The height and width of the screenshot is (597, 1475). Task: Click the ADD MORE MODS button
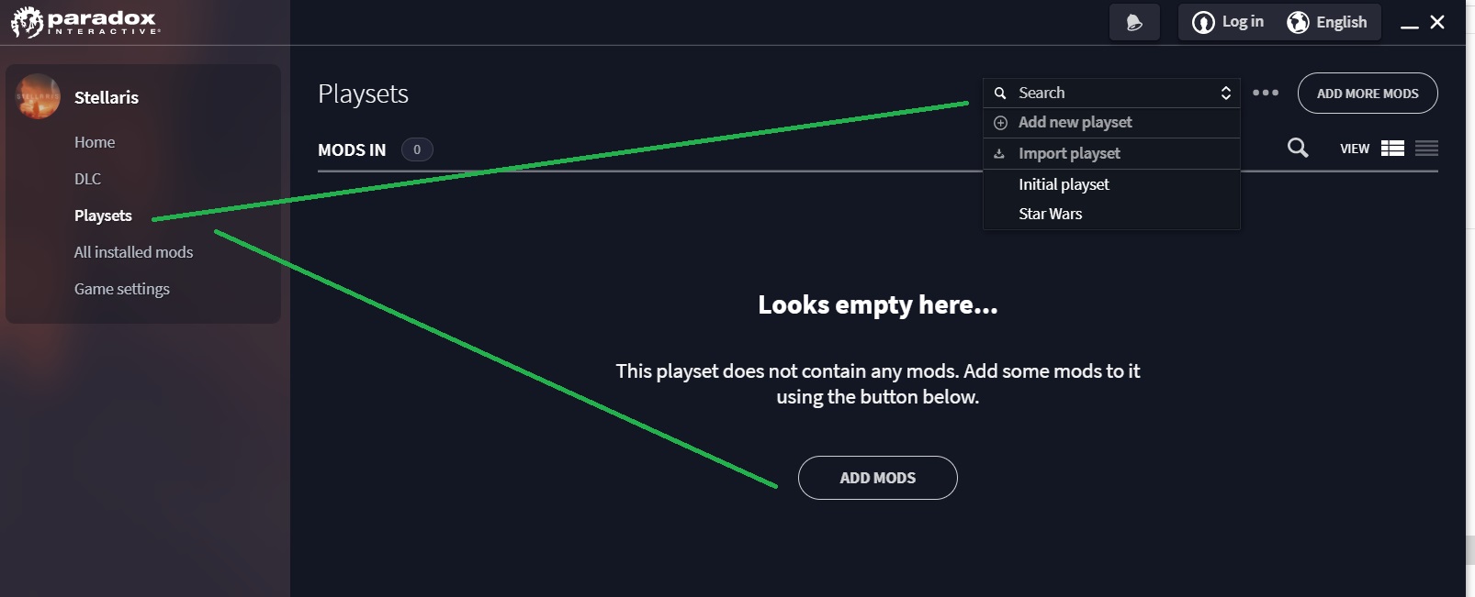pyautogui.click(x=1368, y=94)
